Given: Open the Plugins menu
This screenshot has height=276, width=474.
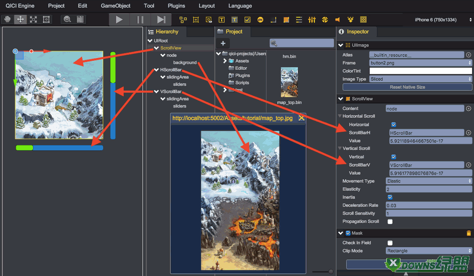Looking at the screenshot, I should point(176,6).
